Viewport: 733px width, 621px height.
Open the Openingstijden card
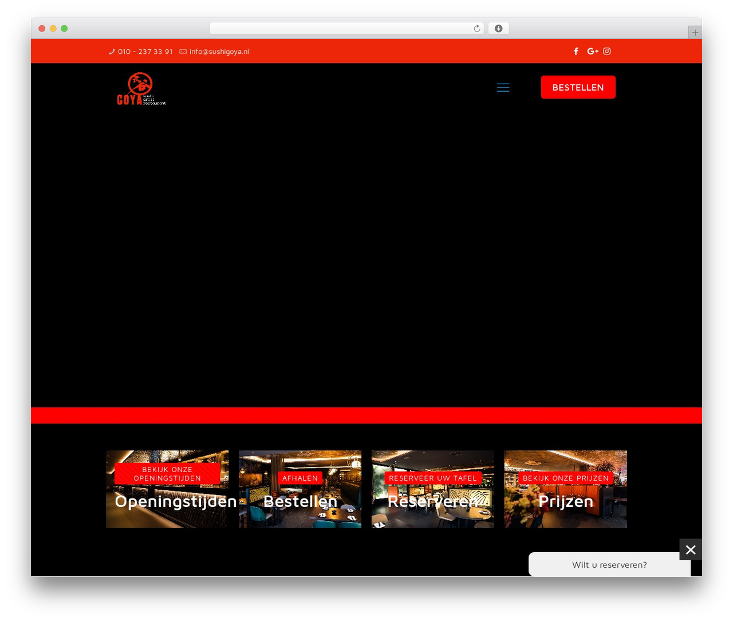(x=167, y=489)
